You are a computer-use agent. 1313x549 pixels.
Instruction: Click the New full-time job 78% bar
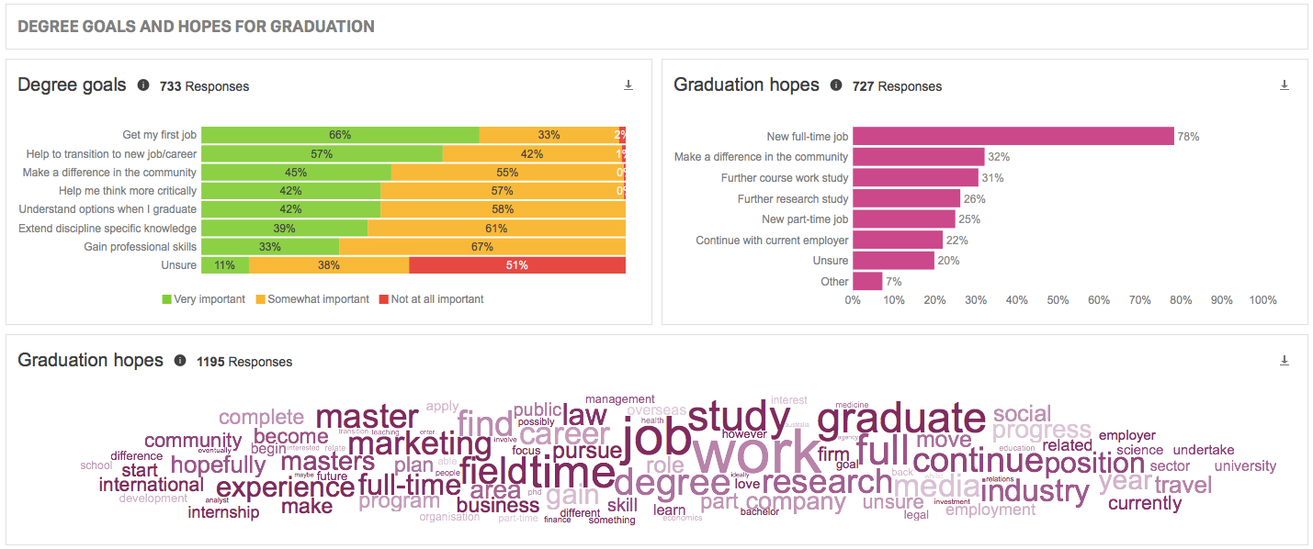click(x=1013, y=136)
